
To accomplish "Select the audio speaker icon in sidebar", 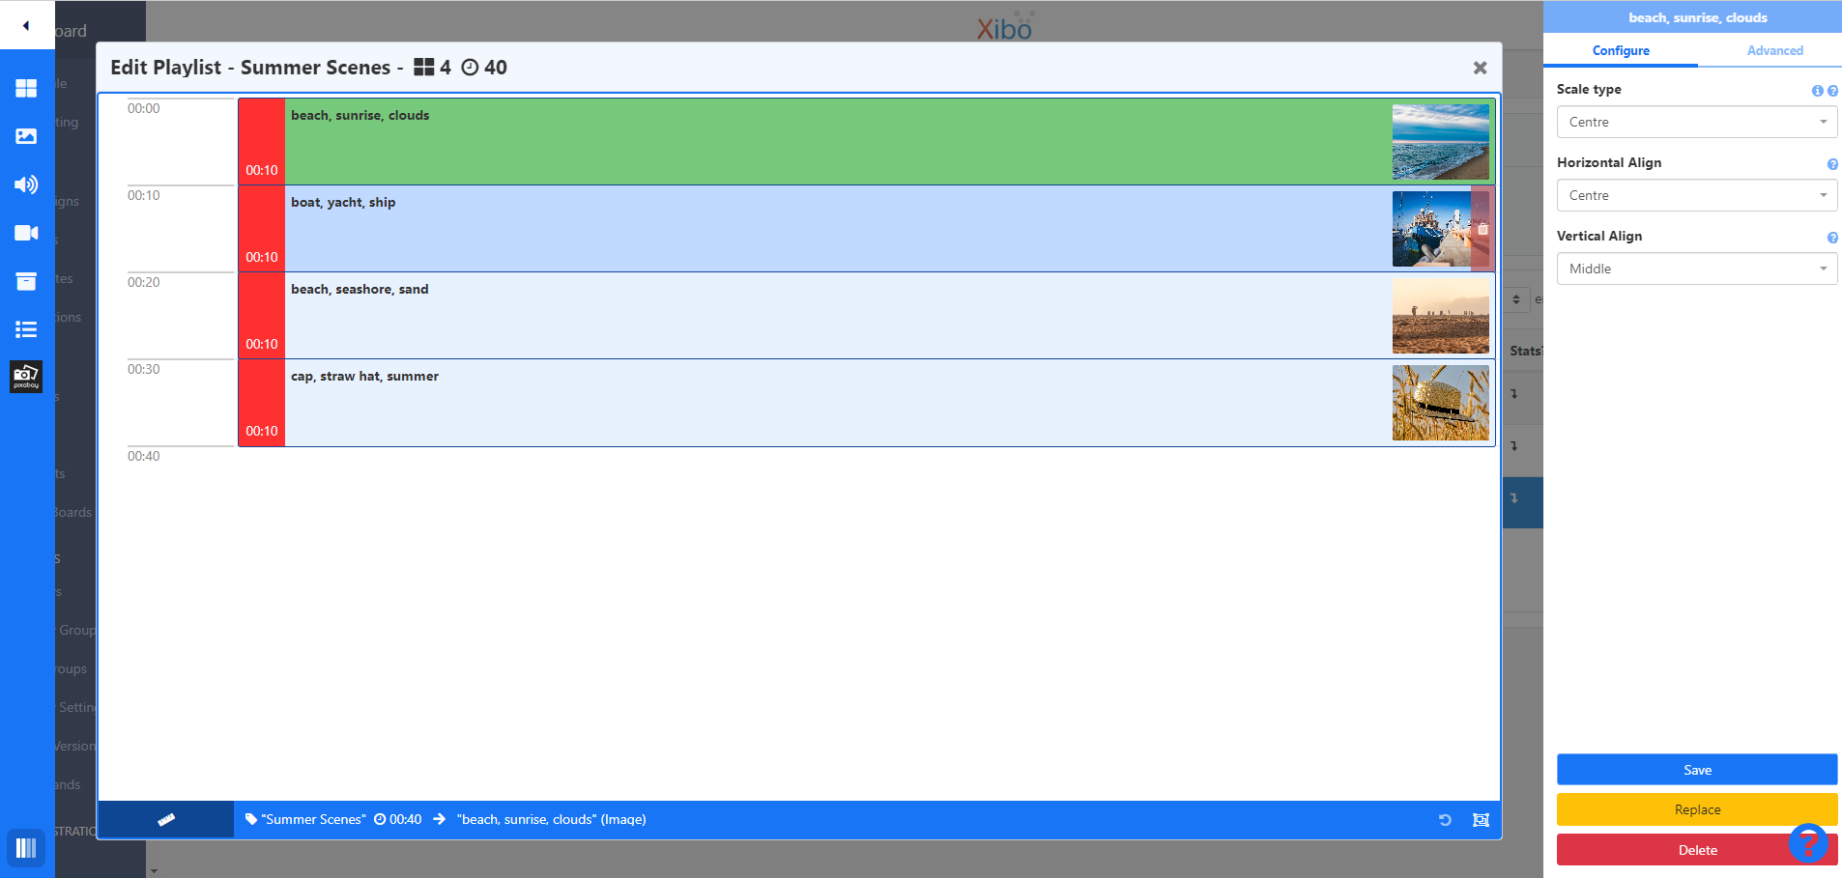I will (x=26, y=184).
